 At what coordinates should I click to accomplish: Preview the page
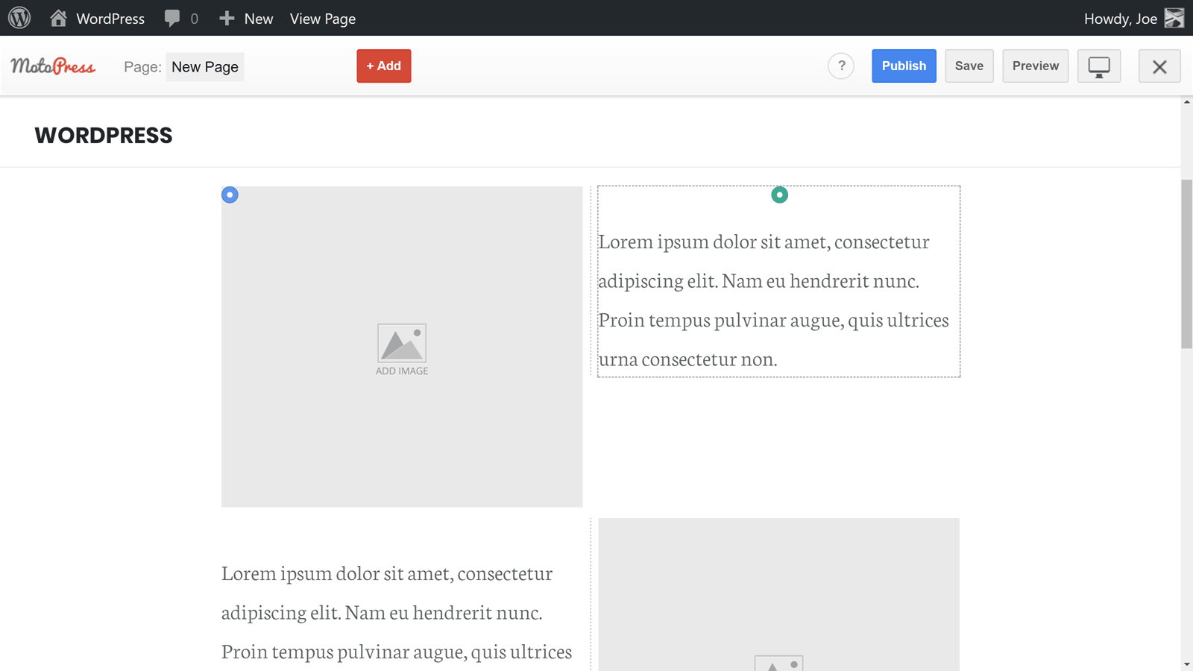tap(1035, 66)
